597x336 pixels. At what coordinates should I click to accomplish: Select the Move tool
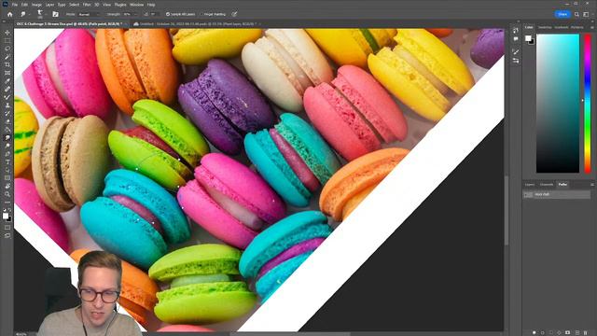pyautogui.click(x=7, y=33)
